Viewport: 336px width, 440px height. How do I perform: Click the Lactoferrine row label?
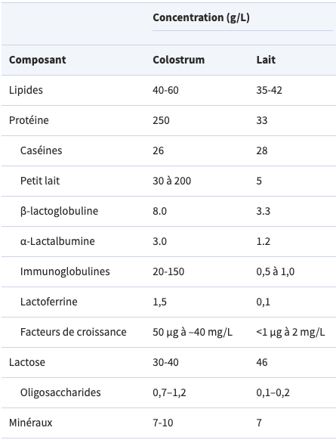click(x=49, y=302)
